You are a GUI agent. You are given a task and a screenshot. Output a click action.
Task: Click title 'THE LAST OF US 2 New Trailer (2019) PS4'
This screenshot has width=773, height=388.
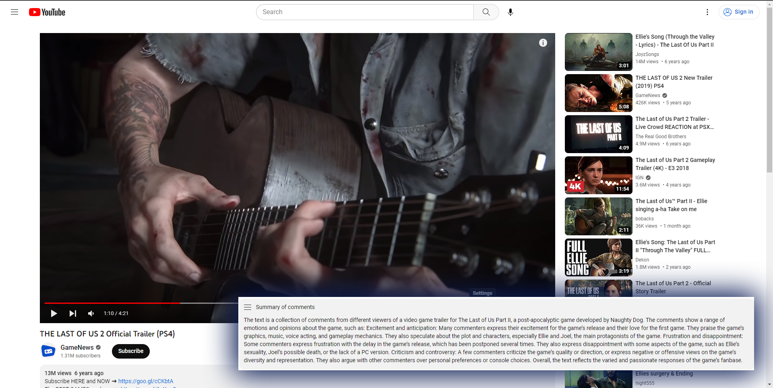click(674, 82)
